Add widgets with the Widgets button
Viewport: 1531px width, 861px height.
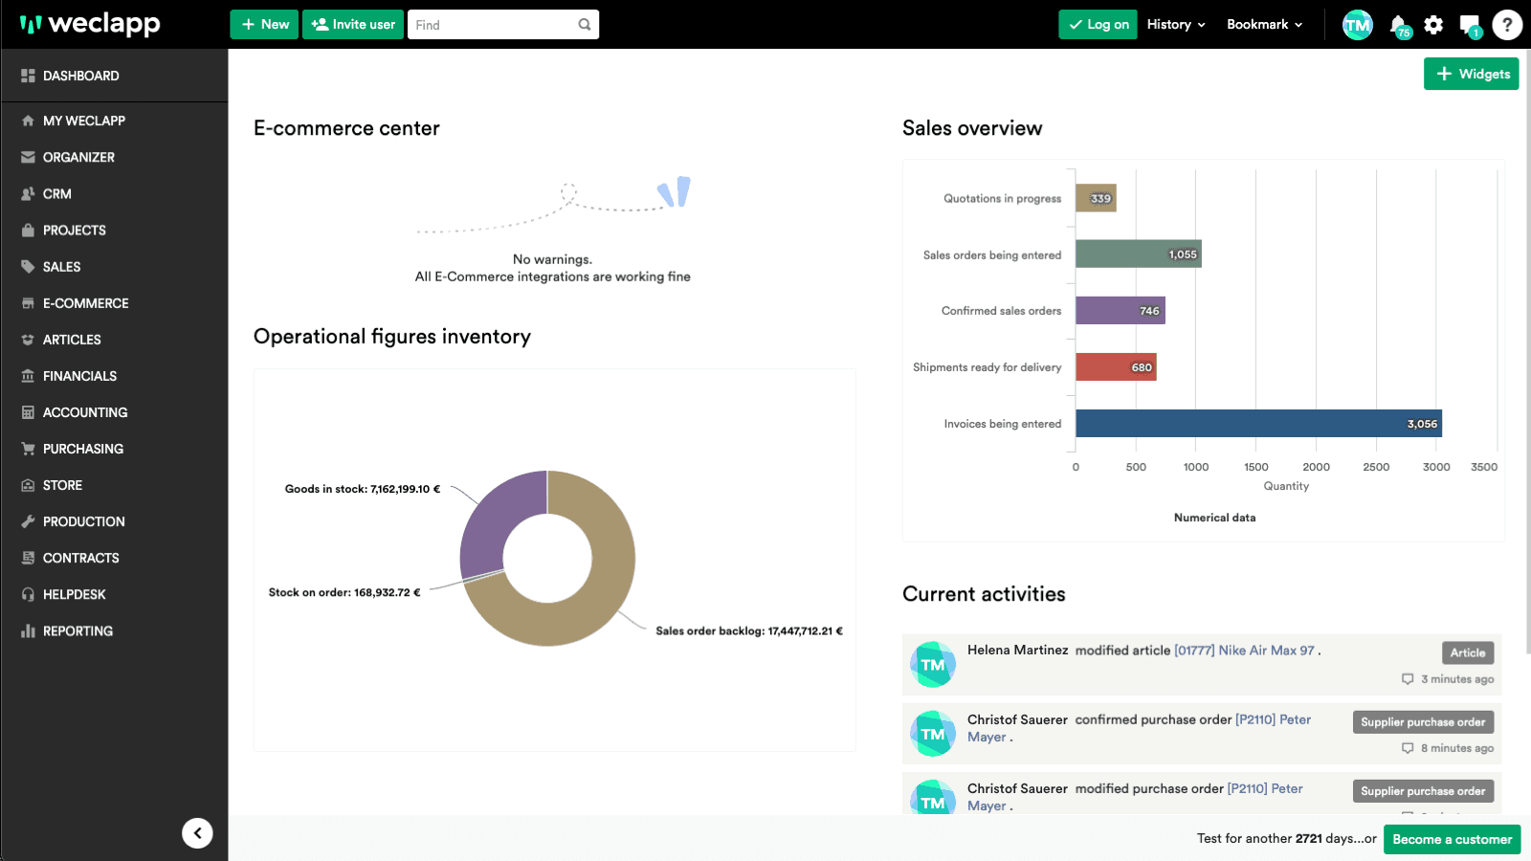pyautogui.click(x=1471, y=74)
